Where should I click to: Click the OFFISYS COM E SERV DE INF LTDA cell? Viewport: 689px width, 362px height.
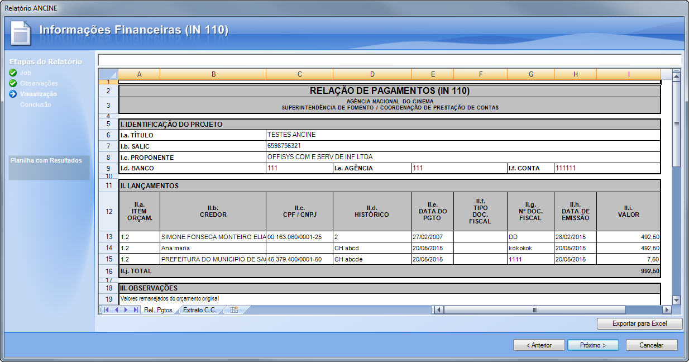[x=463, y=157]
